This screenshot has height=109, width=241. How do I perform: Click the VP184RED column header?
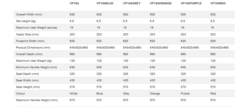pyautogui.click(x=218, y=3)
